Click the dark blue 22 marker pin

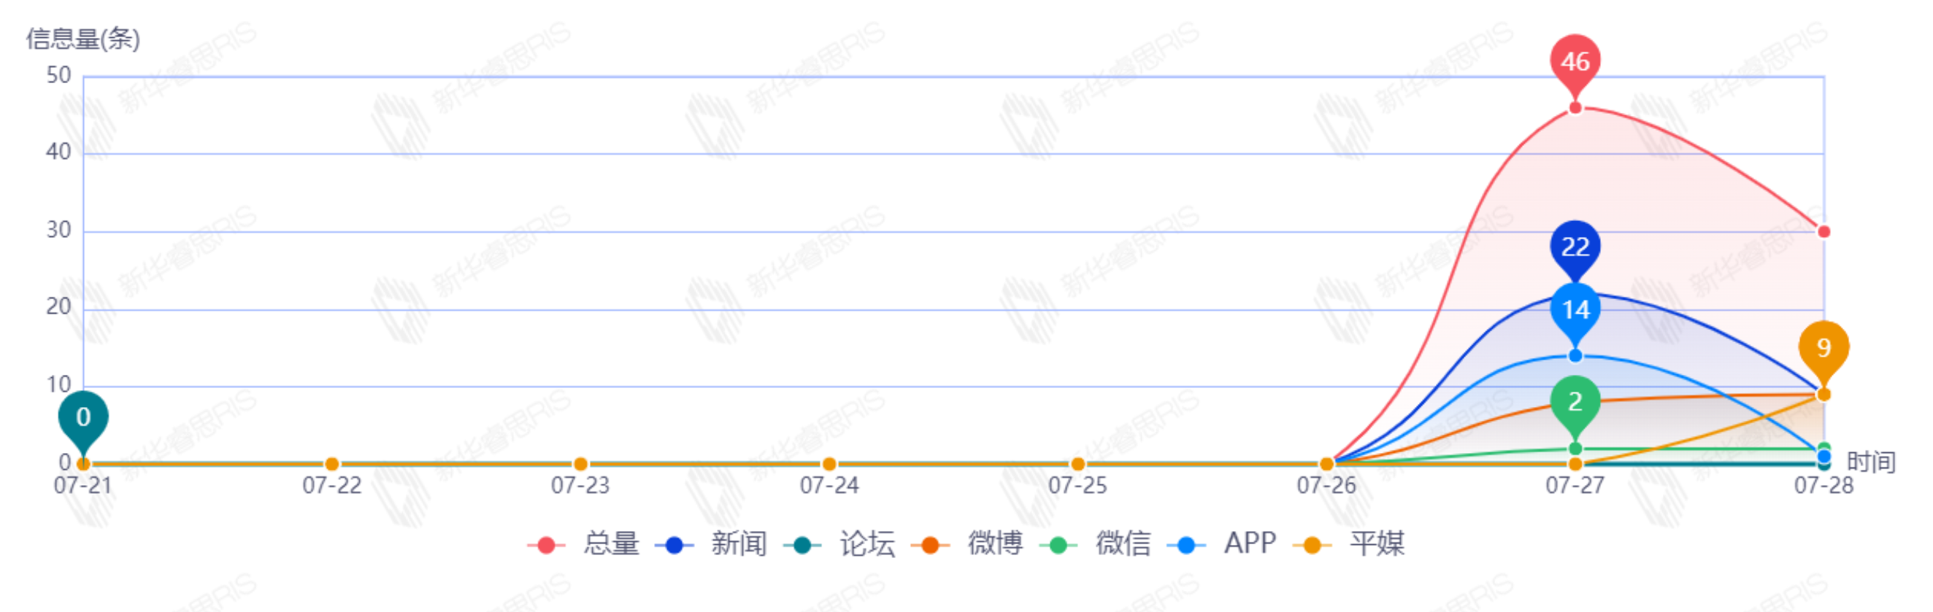tap(1575, 246)
